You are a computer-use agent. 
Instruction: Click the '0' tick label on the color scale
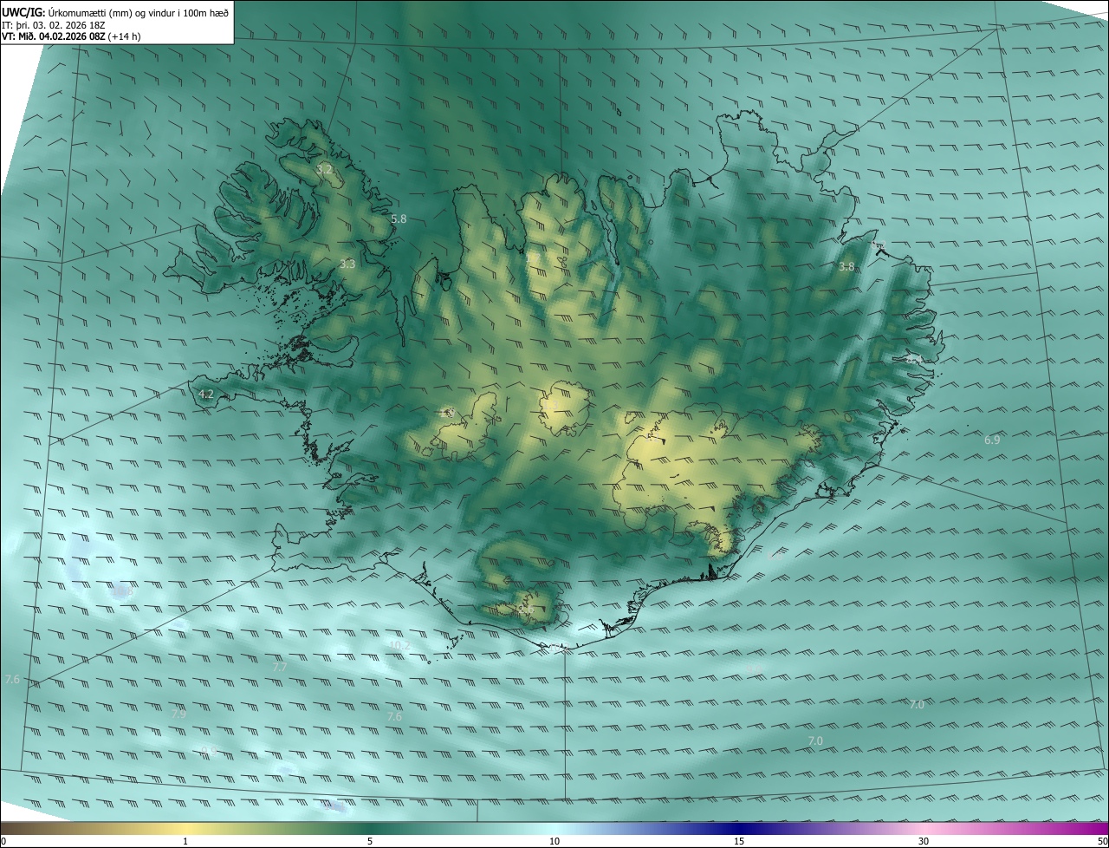coord(3,841)
